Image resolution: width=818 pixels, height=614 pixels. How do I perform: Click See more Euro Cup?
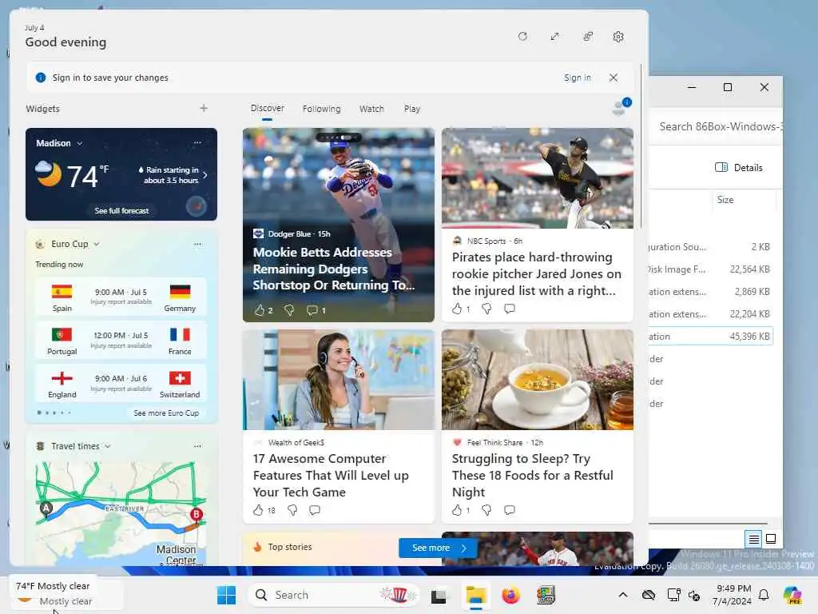pos(166,413)
